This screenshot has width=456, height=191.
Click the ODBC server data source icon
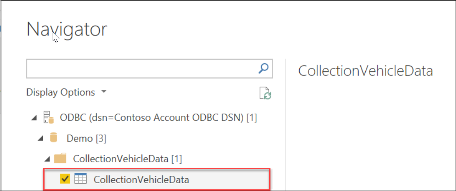(49, 118)
